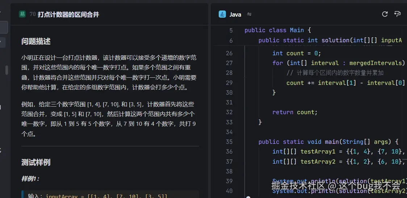This screenshot has width=407, height=198.
Task: Click the 样例1 label
Action: 30,179
